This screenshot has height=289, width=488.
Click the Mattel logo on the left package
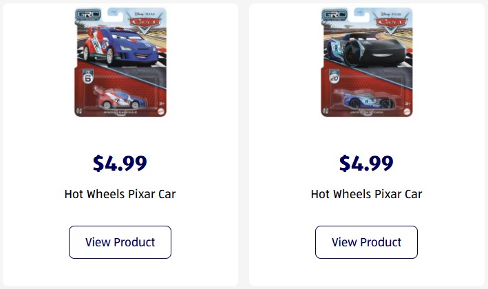point(160,110)
